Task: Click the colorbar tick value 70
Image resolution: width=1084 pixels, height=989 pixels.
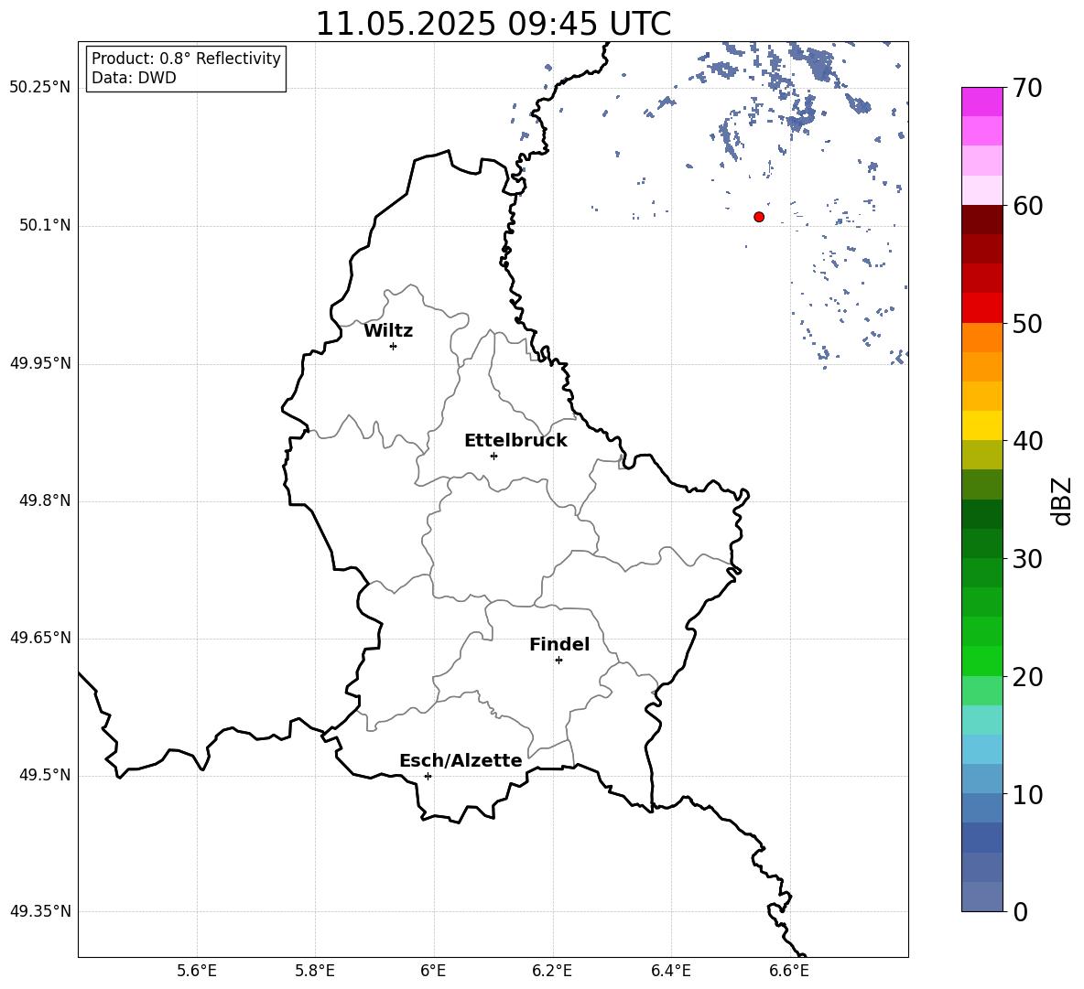Action: tap(1027, 88)
